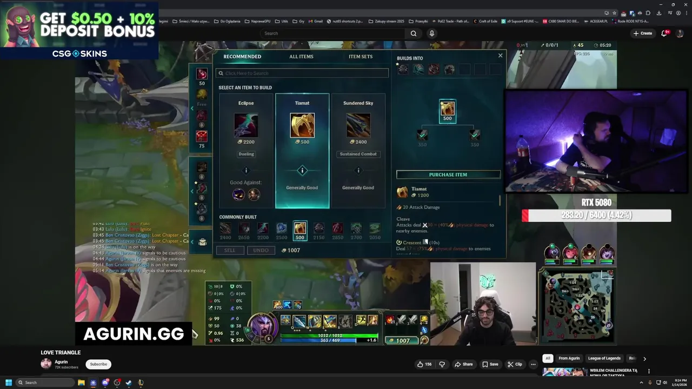Open Steam from the taskbar
This screenshot has height=389, width=692.
[129, 383]
